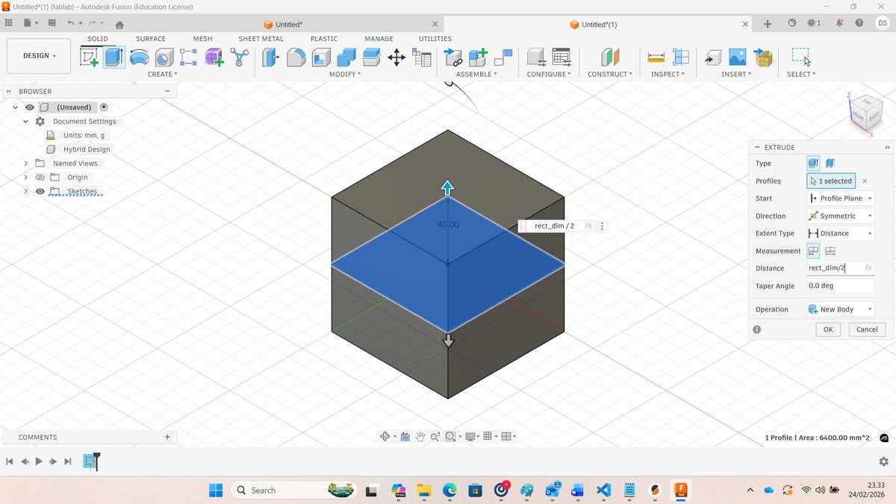The height and width of the screenshot is (504, 896).
Task: Confirm extrude with OK button
Action: point(828,329)
